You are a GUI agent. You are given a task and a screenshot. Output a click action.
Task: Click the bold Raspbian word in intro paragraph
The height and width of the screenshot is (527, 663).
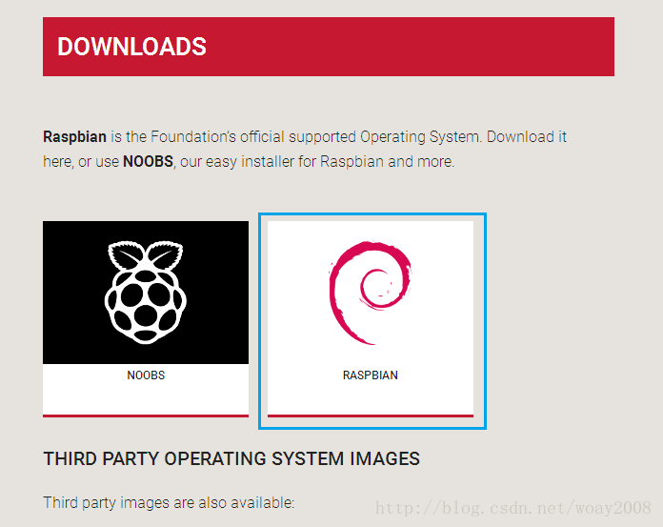tap(75, 137)
